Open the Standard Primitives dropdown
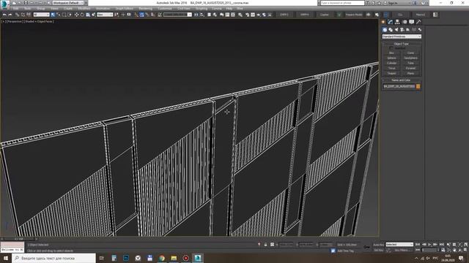The width and height of the screenshot is (469, 263). tap(402, 37)
